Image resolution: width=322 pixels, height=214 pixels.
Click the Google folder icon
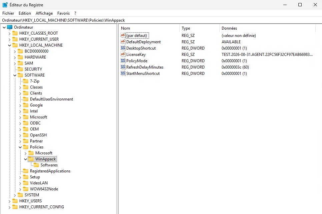click(26, 105)
